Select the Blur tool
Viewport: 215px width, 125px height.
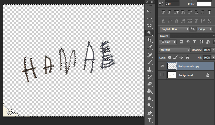pos(149,98)
